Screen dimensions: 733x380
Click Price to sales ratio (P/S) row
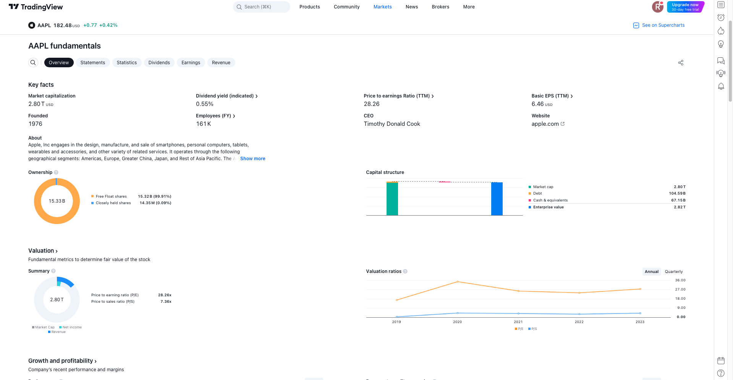131,302
